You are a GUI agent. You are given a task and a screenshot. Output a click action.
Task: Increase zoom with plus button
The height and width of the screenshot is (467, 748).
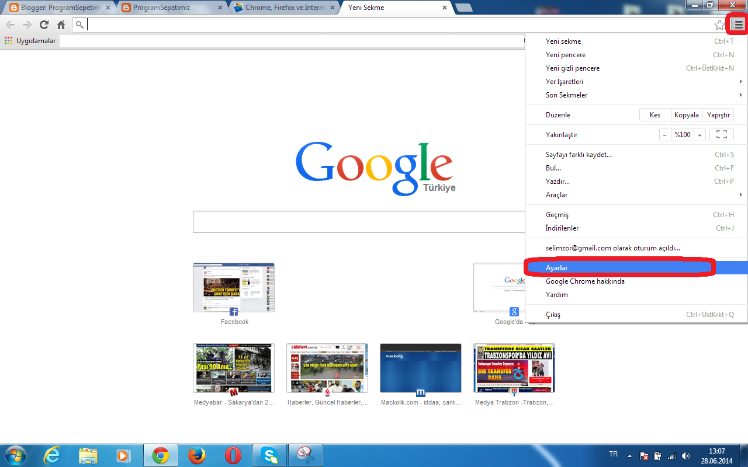(x=699, y=135)
